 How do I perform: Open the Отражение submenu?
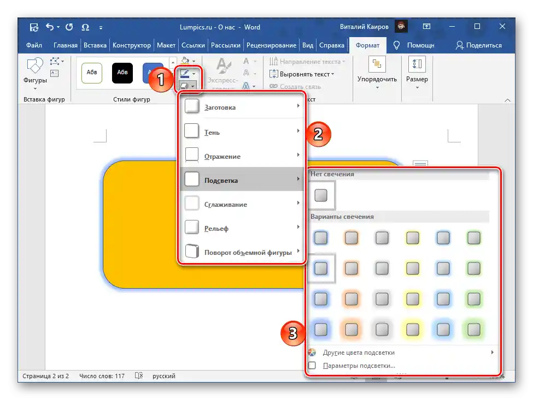(242, 156)
